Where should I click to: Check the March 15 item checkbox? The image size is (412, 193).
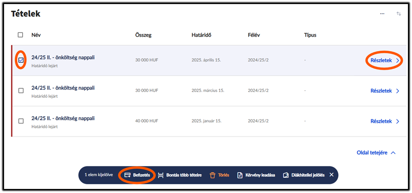click(21, 90)
